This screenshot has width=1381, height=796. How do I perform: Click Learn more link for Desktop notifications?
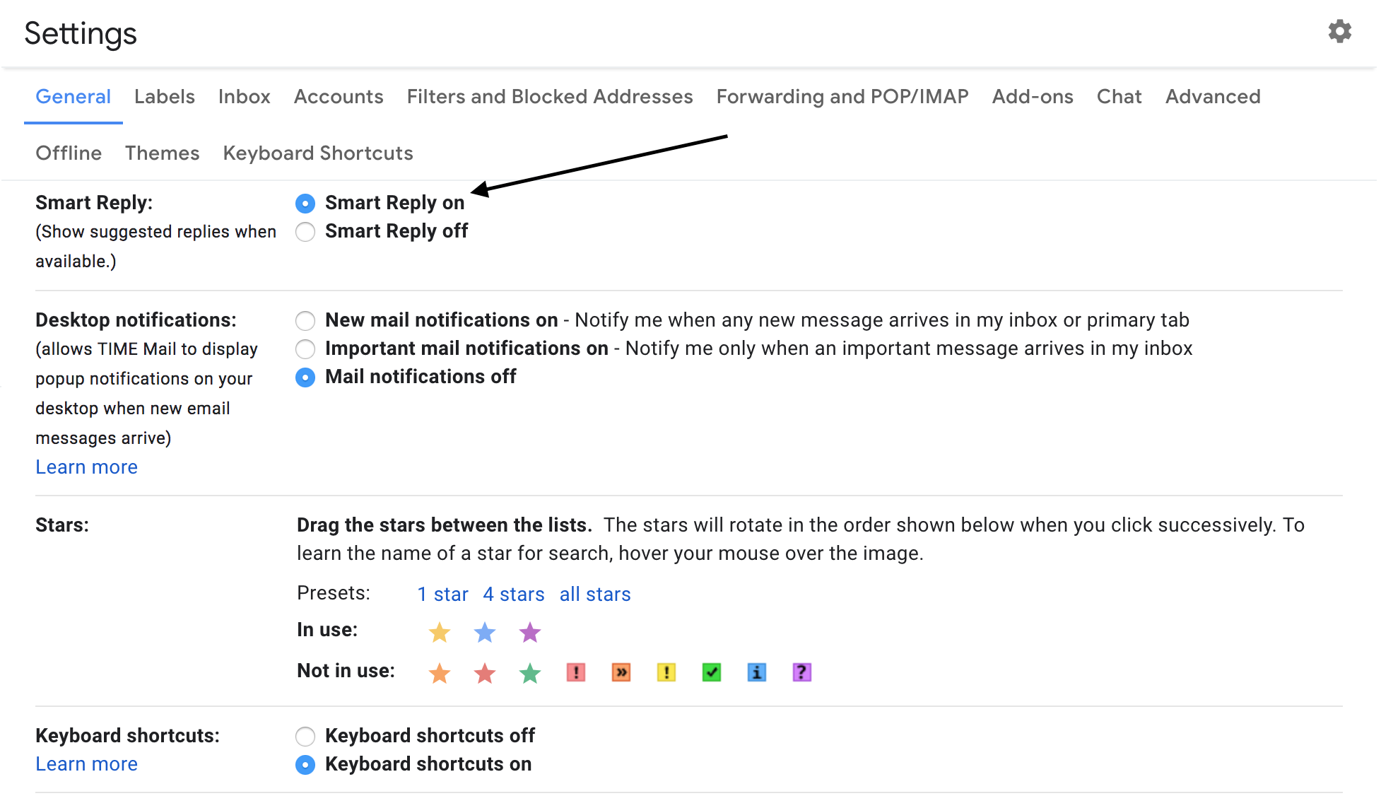(86, 466)
